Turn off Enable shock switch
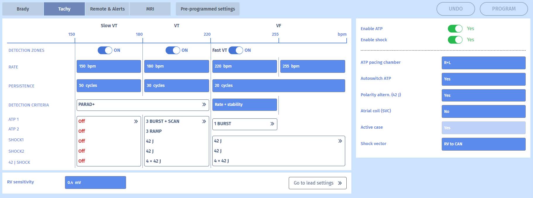 [x=455, y=40]
